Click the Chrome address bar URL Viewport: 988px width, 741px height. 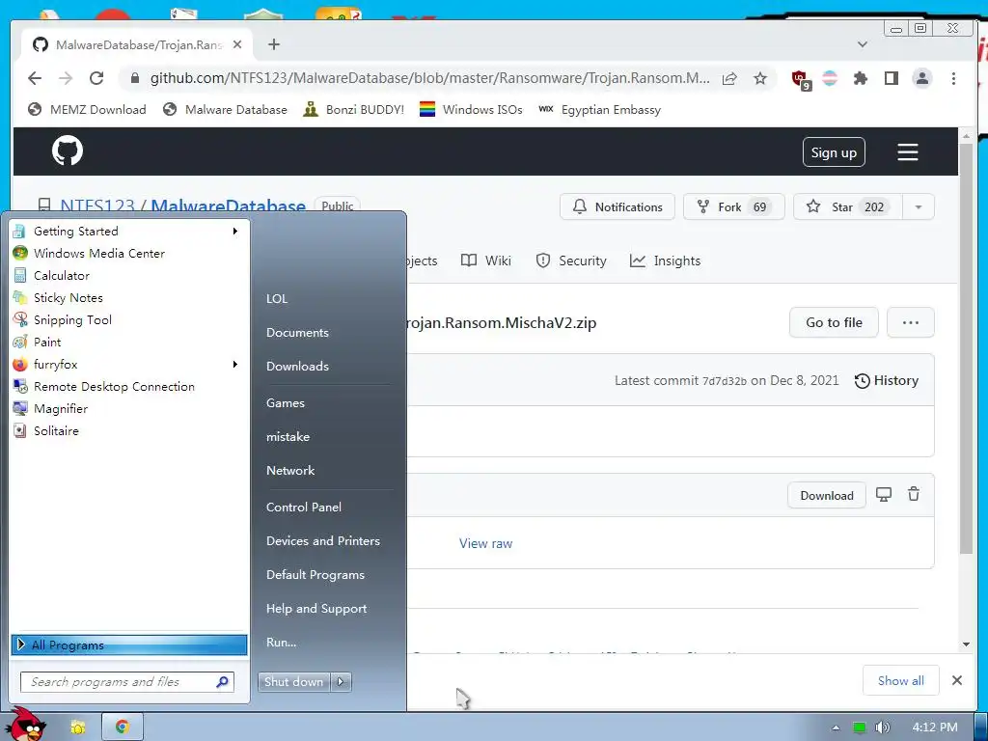click(x=429, y=78)
